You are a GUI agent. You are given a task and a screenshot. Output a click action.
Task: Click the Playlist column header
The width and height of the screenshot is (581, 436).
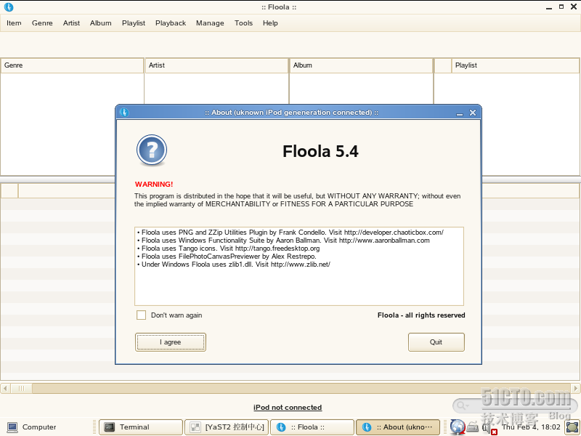pyautogui.click(x=515, y=65)
